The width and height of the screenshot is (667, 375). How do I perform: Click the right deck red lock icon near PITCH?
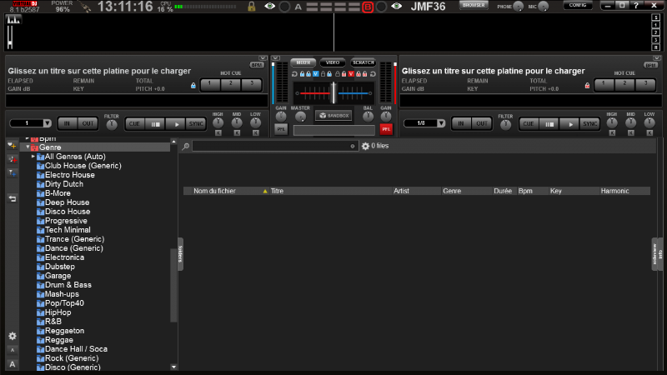(587, 86)
